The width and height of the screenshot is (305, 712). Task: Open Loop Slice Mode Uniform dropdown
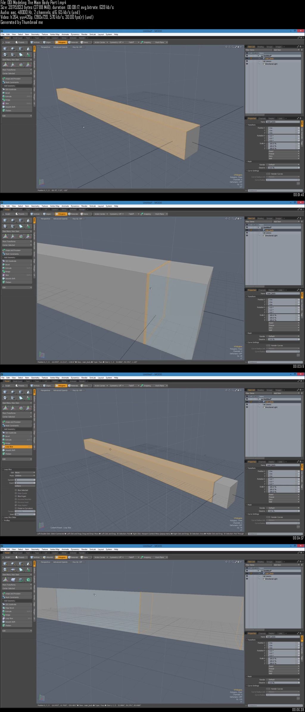25,476
